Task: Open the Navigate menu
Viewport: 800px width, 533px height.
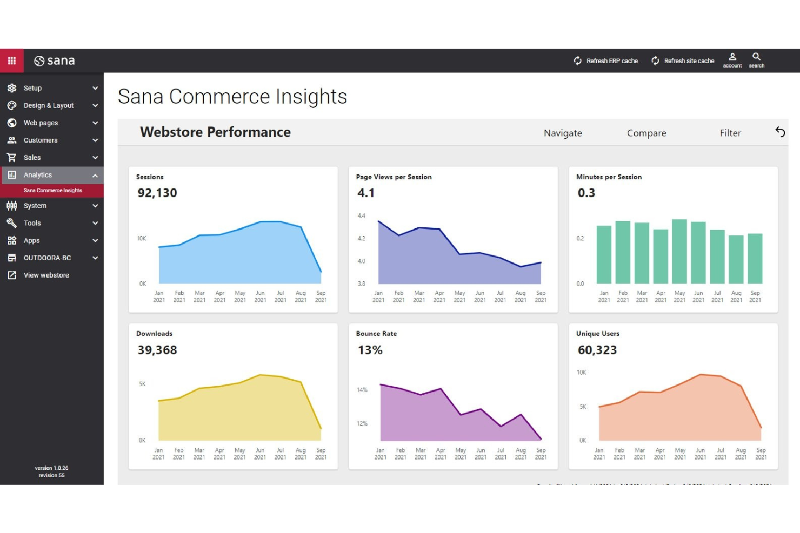Action: click(563, 133)
